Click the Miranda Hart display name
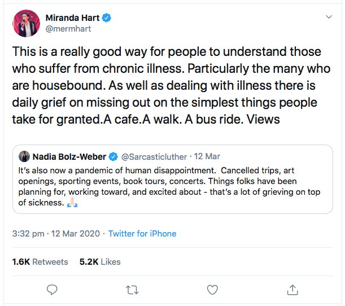This screenshot has width=345, height=306. click(x=73, y=18)
